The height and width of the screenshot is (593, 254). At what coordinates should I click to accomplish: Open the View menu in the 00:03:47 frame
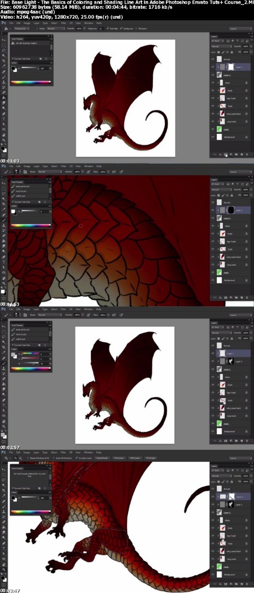tap(79, 452)
